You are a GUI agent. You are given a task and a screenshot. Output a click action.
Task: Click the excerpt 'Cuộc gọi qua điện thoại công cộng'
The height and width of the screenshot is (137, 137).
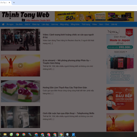coord(68,92)
